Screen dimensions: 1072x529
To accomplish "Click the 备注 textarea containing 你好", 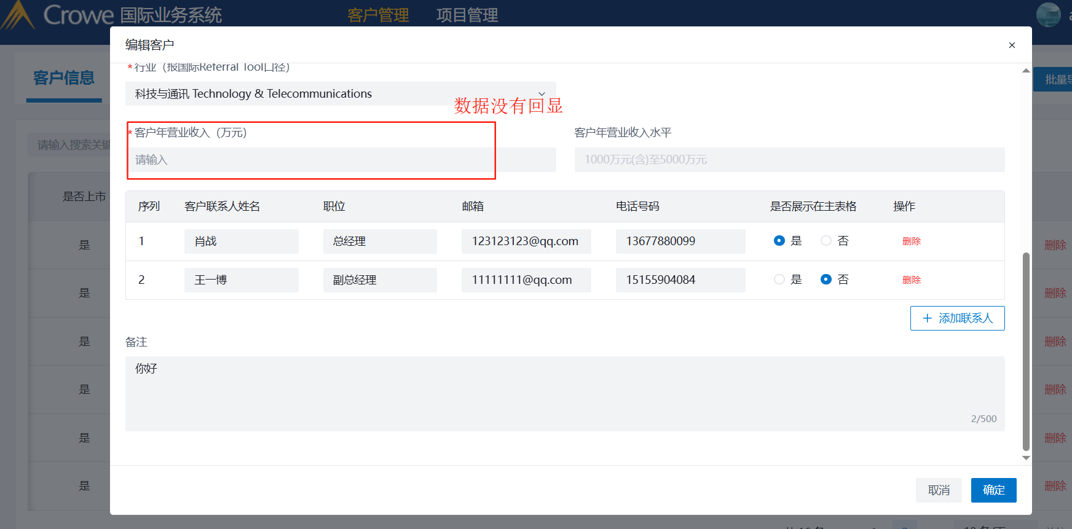I will coord(565,394).
